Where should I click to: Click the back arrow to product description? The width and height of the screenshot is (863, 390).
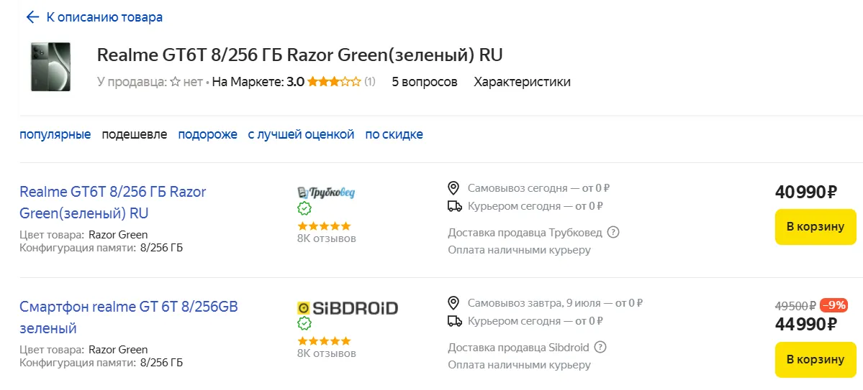click(x=32, y=17)
